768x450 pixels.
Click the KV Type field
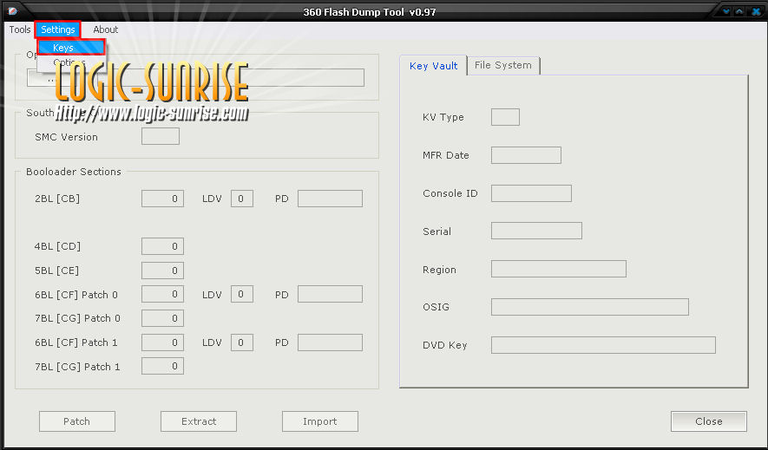pyautogui.click(x=505, y=117)
